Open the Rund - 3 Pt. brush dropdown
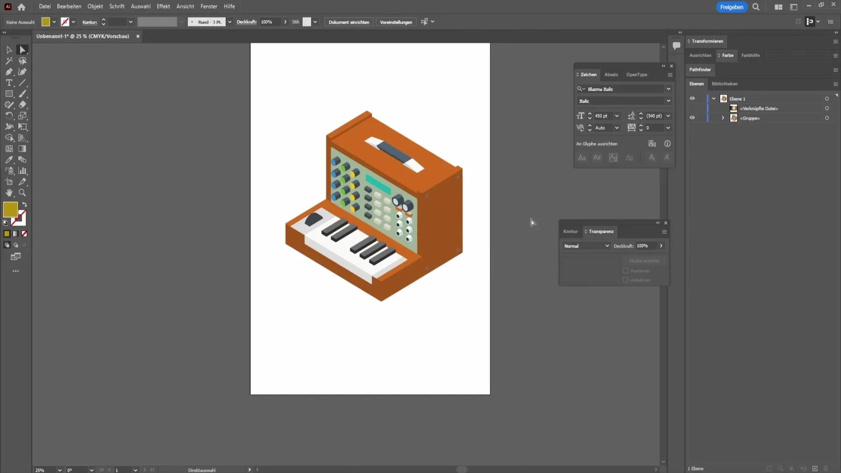The width and height of the screenshot is (841, 473). click(230, 22)
